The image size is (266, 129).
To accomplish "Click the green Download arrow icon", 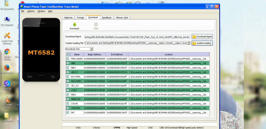I will [74, 24].
